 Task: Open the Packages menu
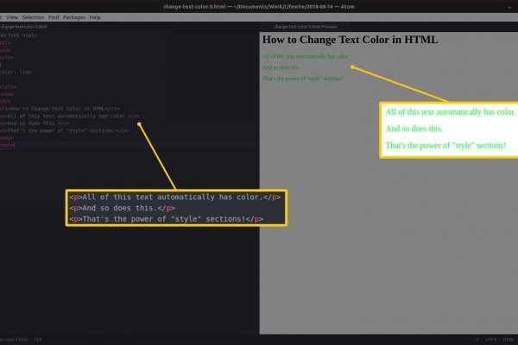point(75,17)
